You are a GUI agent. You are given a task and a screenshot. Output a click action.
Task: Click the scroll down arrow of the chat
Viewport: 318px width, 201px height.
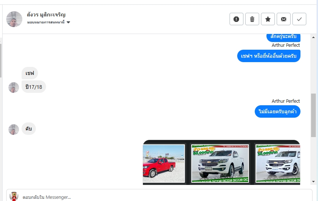point(313,182)
